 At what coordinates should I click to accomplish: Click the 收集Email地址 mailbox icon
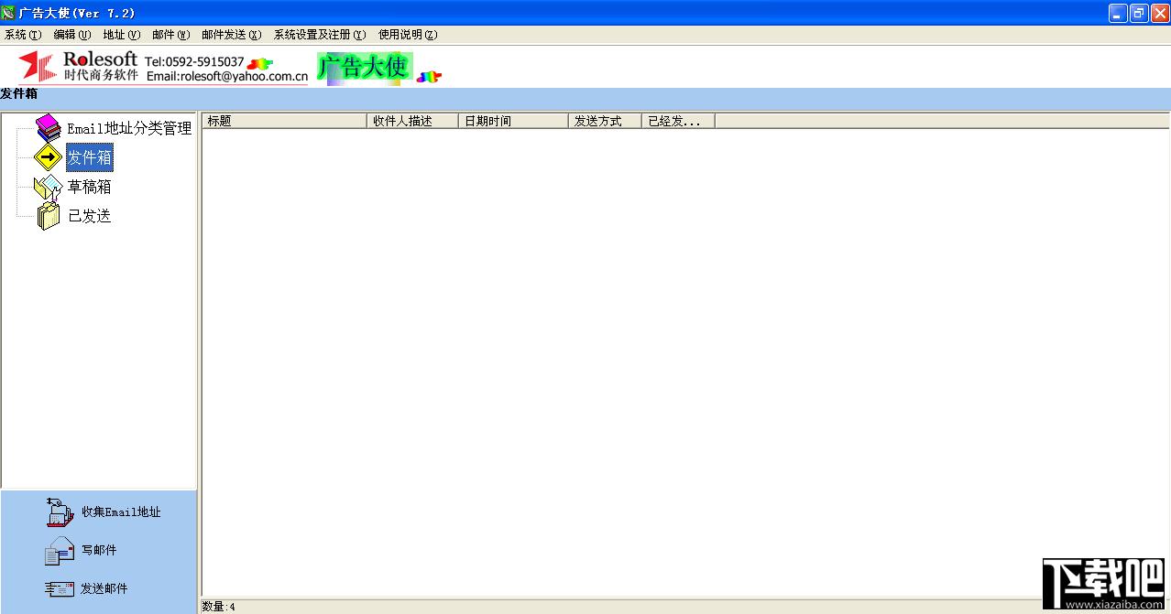coord(60,512)
